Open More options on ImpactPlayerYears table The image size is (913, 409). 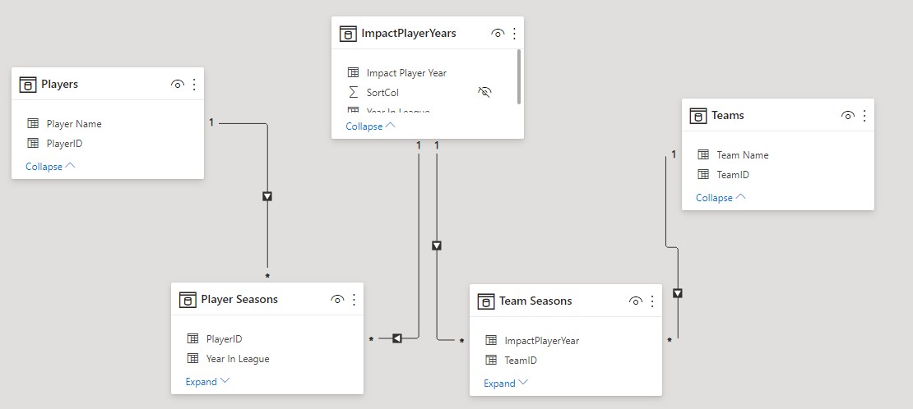[515, 34]
